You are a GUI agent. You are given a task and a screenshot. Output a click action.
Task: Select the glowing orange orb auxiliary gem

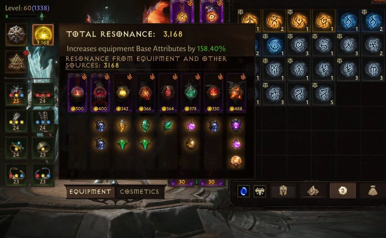coord(236,161)
